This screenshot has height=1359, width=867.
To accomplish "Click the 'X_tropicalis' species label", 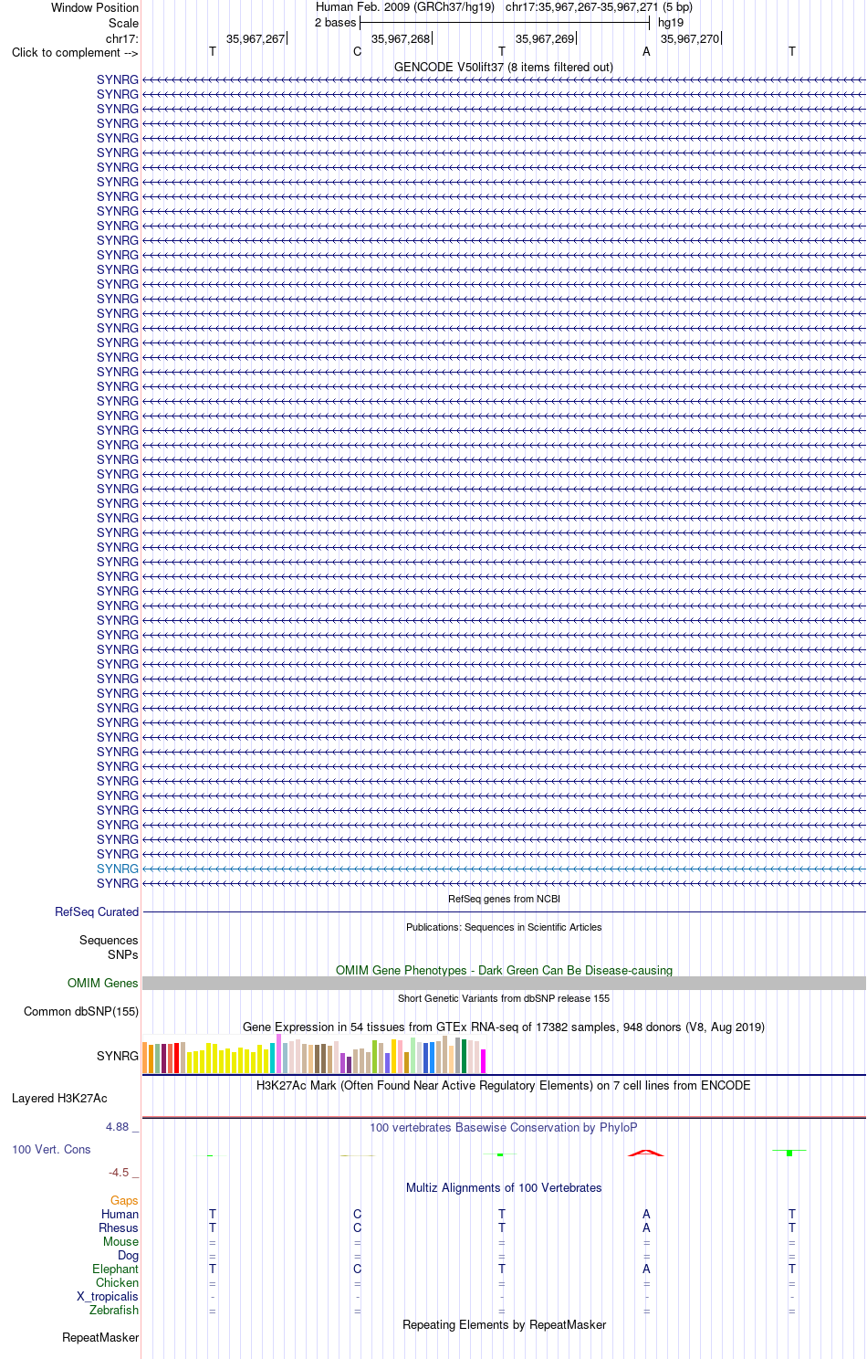I will click(108, 1296).
